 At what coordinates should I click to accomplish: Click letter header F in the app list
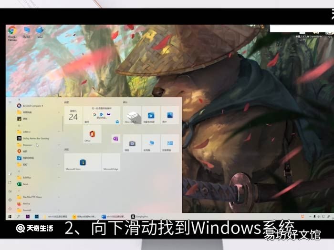click(x=19, y=191)
